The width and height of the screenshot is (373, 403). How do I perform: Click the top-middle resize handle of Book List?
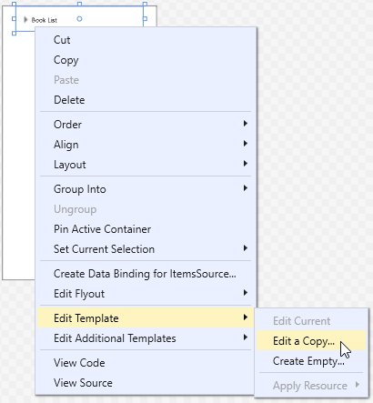[x=79, y=4]
